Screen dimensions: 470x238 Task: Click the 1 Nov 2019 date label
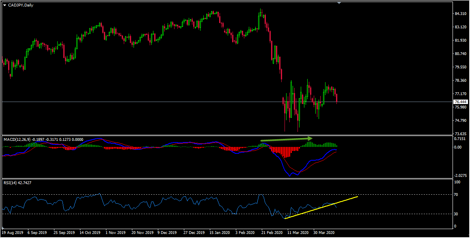(116, 232)
